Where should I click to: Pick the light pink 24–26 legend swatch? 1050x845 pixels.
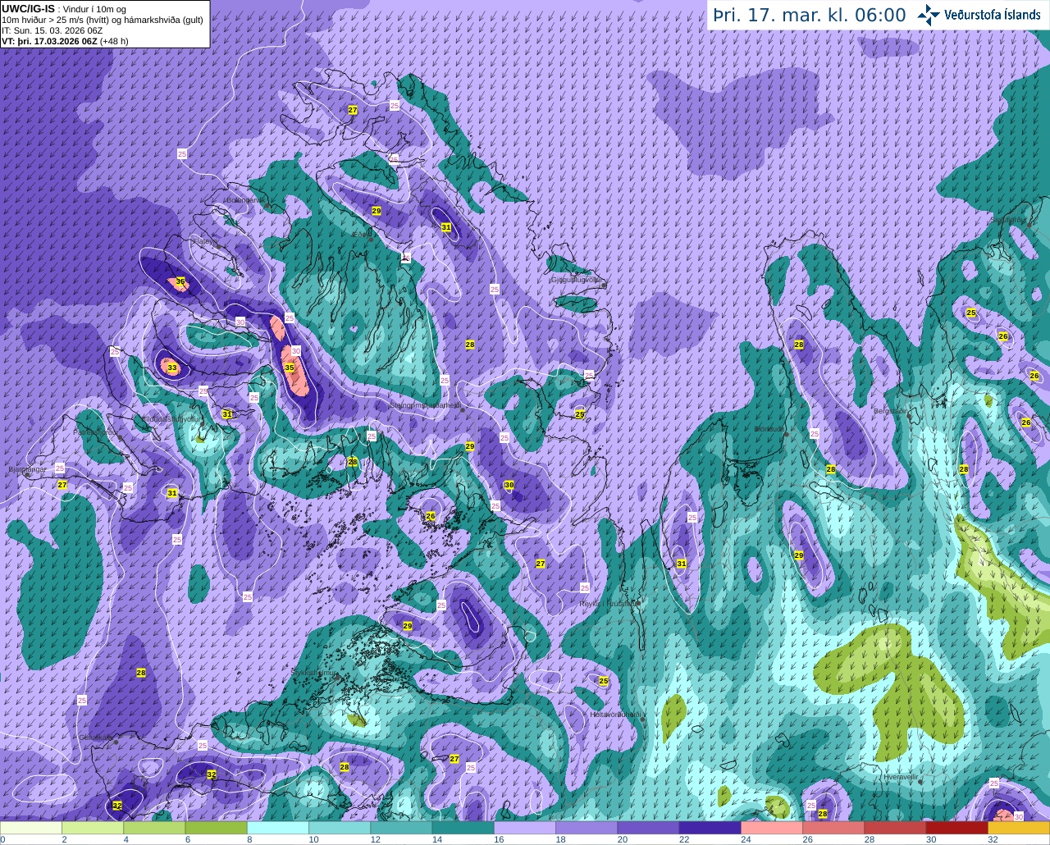772,828
